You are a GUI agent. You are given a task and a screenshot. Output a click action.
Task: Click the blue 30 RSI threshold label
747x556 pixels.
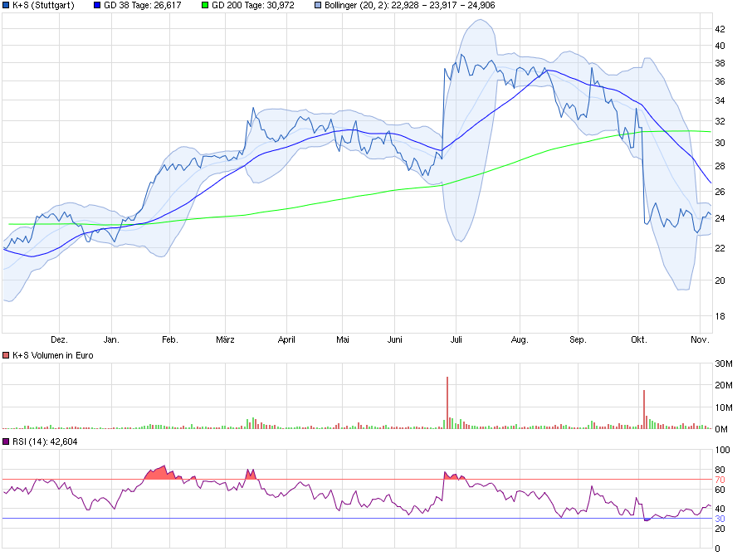[x=720, y=519]
